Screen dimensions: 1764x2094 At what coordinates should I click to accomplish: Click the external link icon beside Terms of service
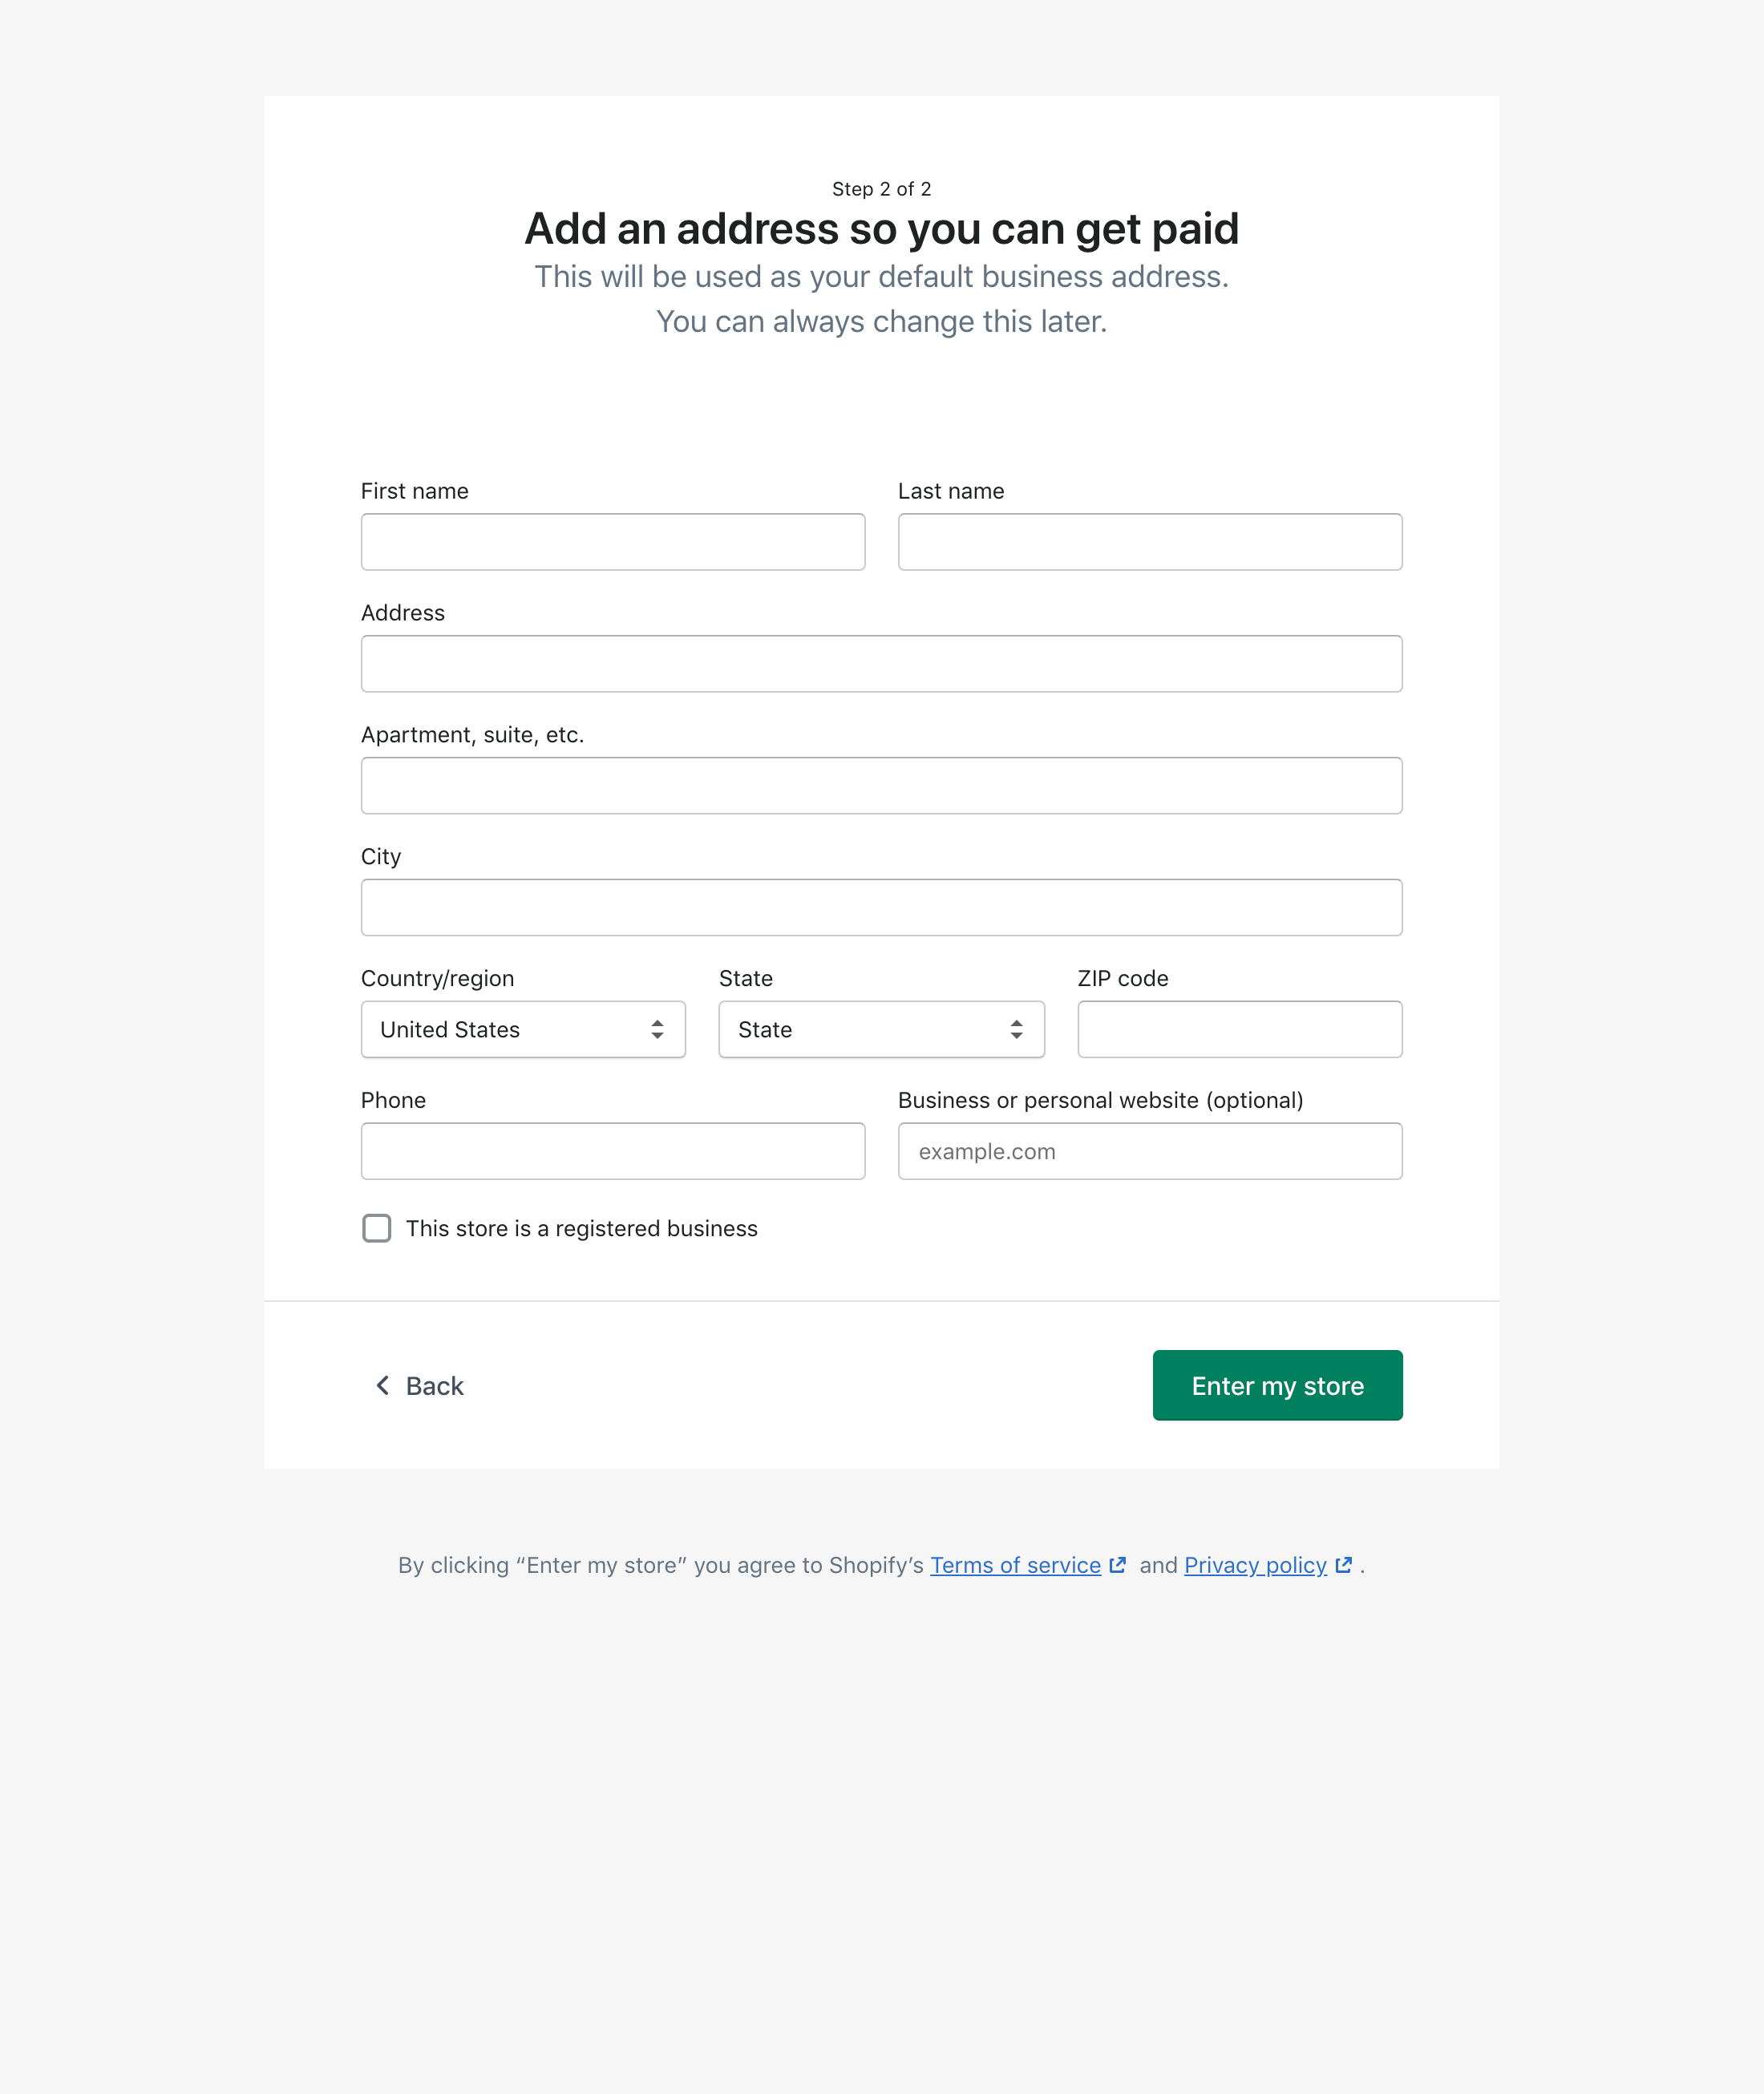point(1118,1565)
